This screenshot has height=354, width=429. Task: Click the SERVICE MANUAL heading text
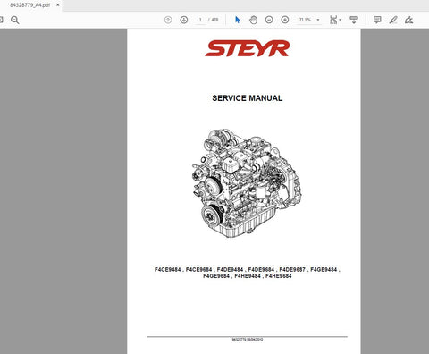coord(248,98)
